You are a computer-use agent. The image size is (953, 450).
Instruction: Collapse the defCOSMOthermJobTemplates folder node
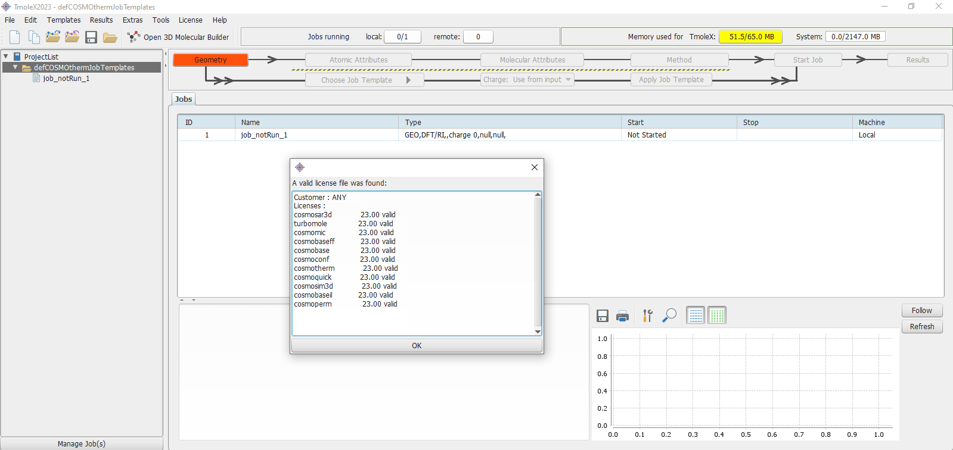click(x=15, y=67)
